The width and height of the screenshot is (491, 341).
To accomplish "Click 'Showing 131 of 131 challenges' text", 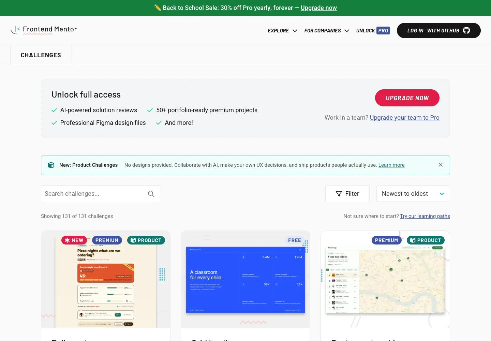I will tap(77, 216).
